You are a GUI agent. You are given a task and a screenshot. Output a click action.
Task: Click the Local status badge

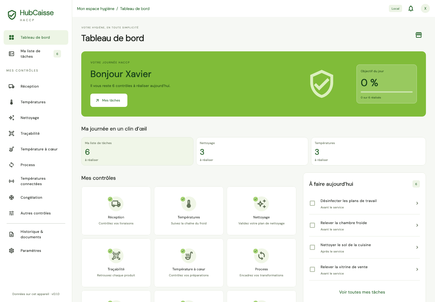[x=395, y=8]
